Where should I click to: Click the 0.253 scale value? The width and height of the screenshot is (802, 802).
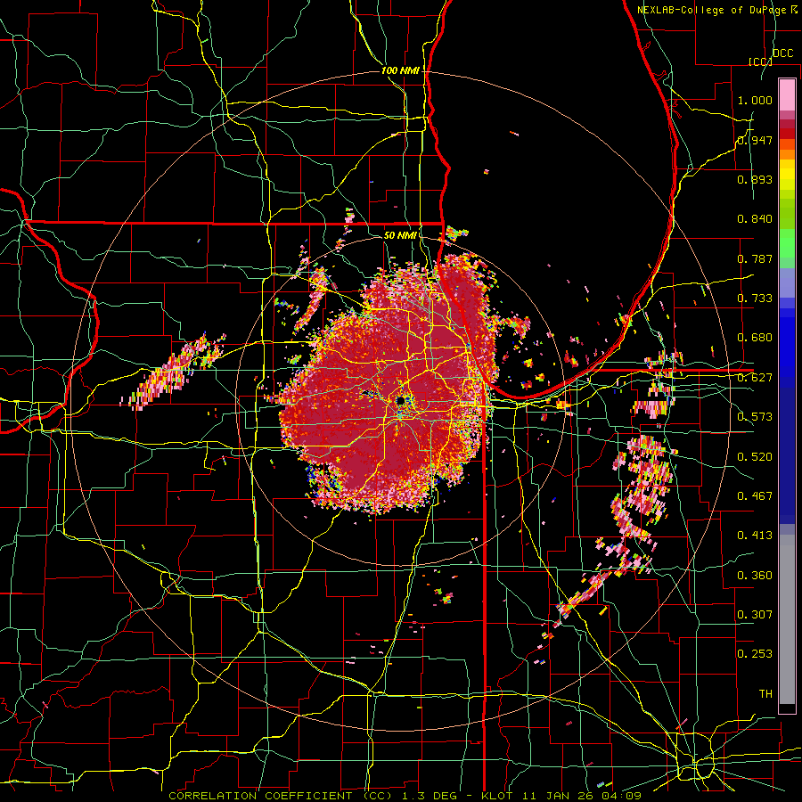point(755,654)
